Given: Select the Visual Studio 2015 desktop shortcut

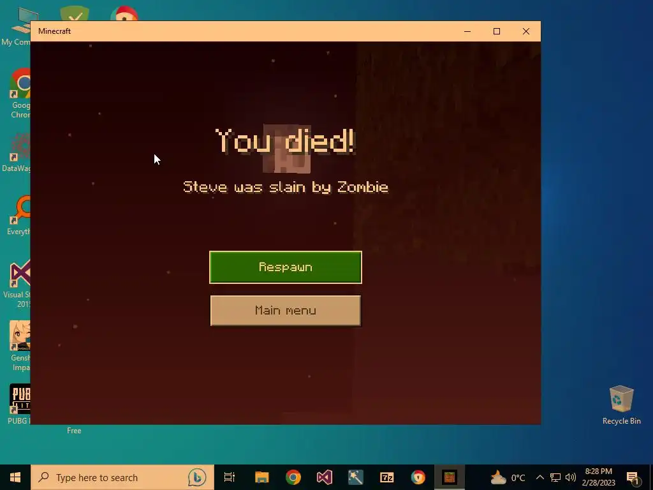Looking at the screenshot, I should (17, 284).
